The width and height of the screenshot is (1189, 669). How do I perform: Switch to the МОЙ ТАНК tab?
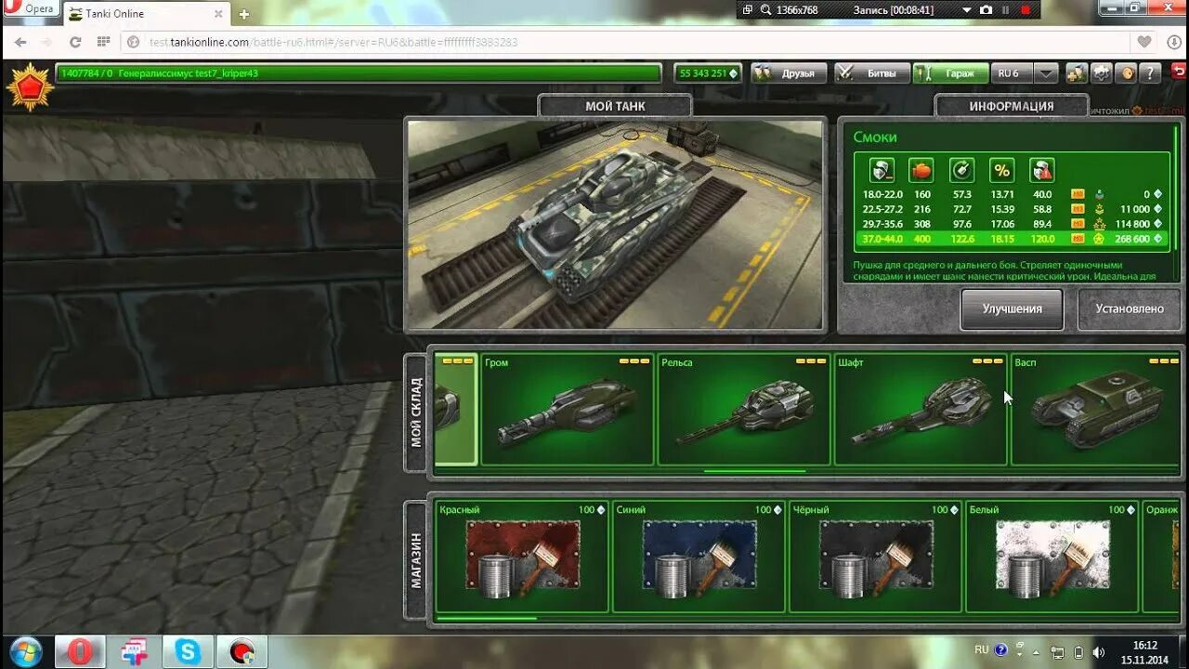tap(615, 106)
